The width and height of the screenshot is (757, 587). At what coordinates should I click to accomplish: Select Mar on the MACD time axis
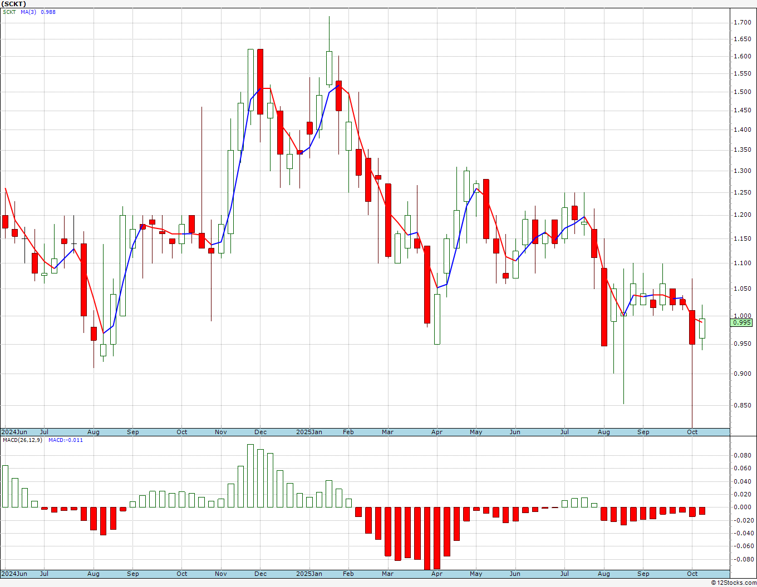(388, 574)
